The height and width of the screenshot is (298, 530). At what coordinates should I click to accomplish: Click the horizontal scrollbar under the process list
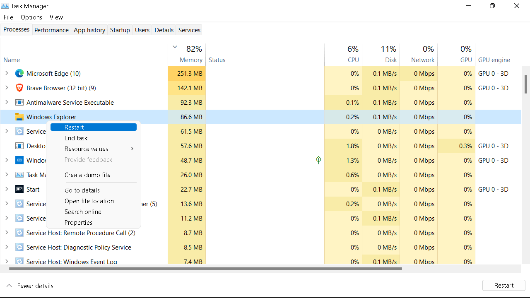point(205,269)
